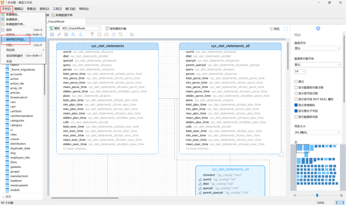Click 保存到文件 in File menu
Viewport: 346px width, 206px height.
(16, 39)
